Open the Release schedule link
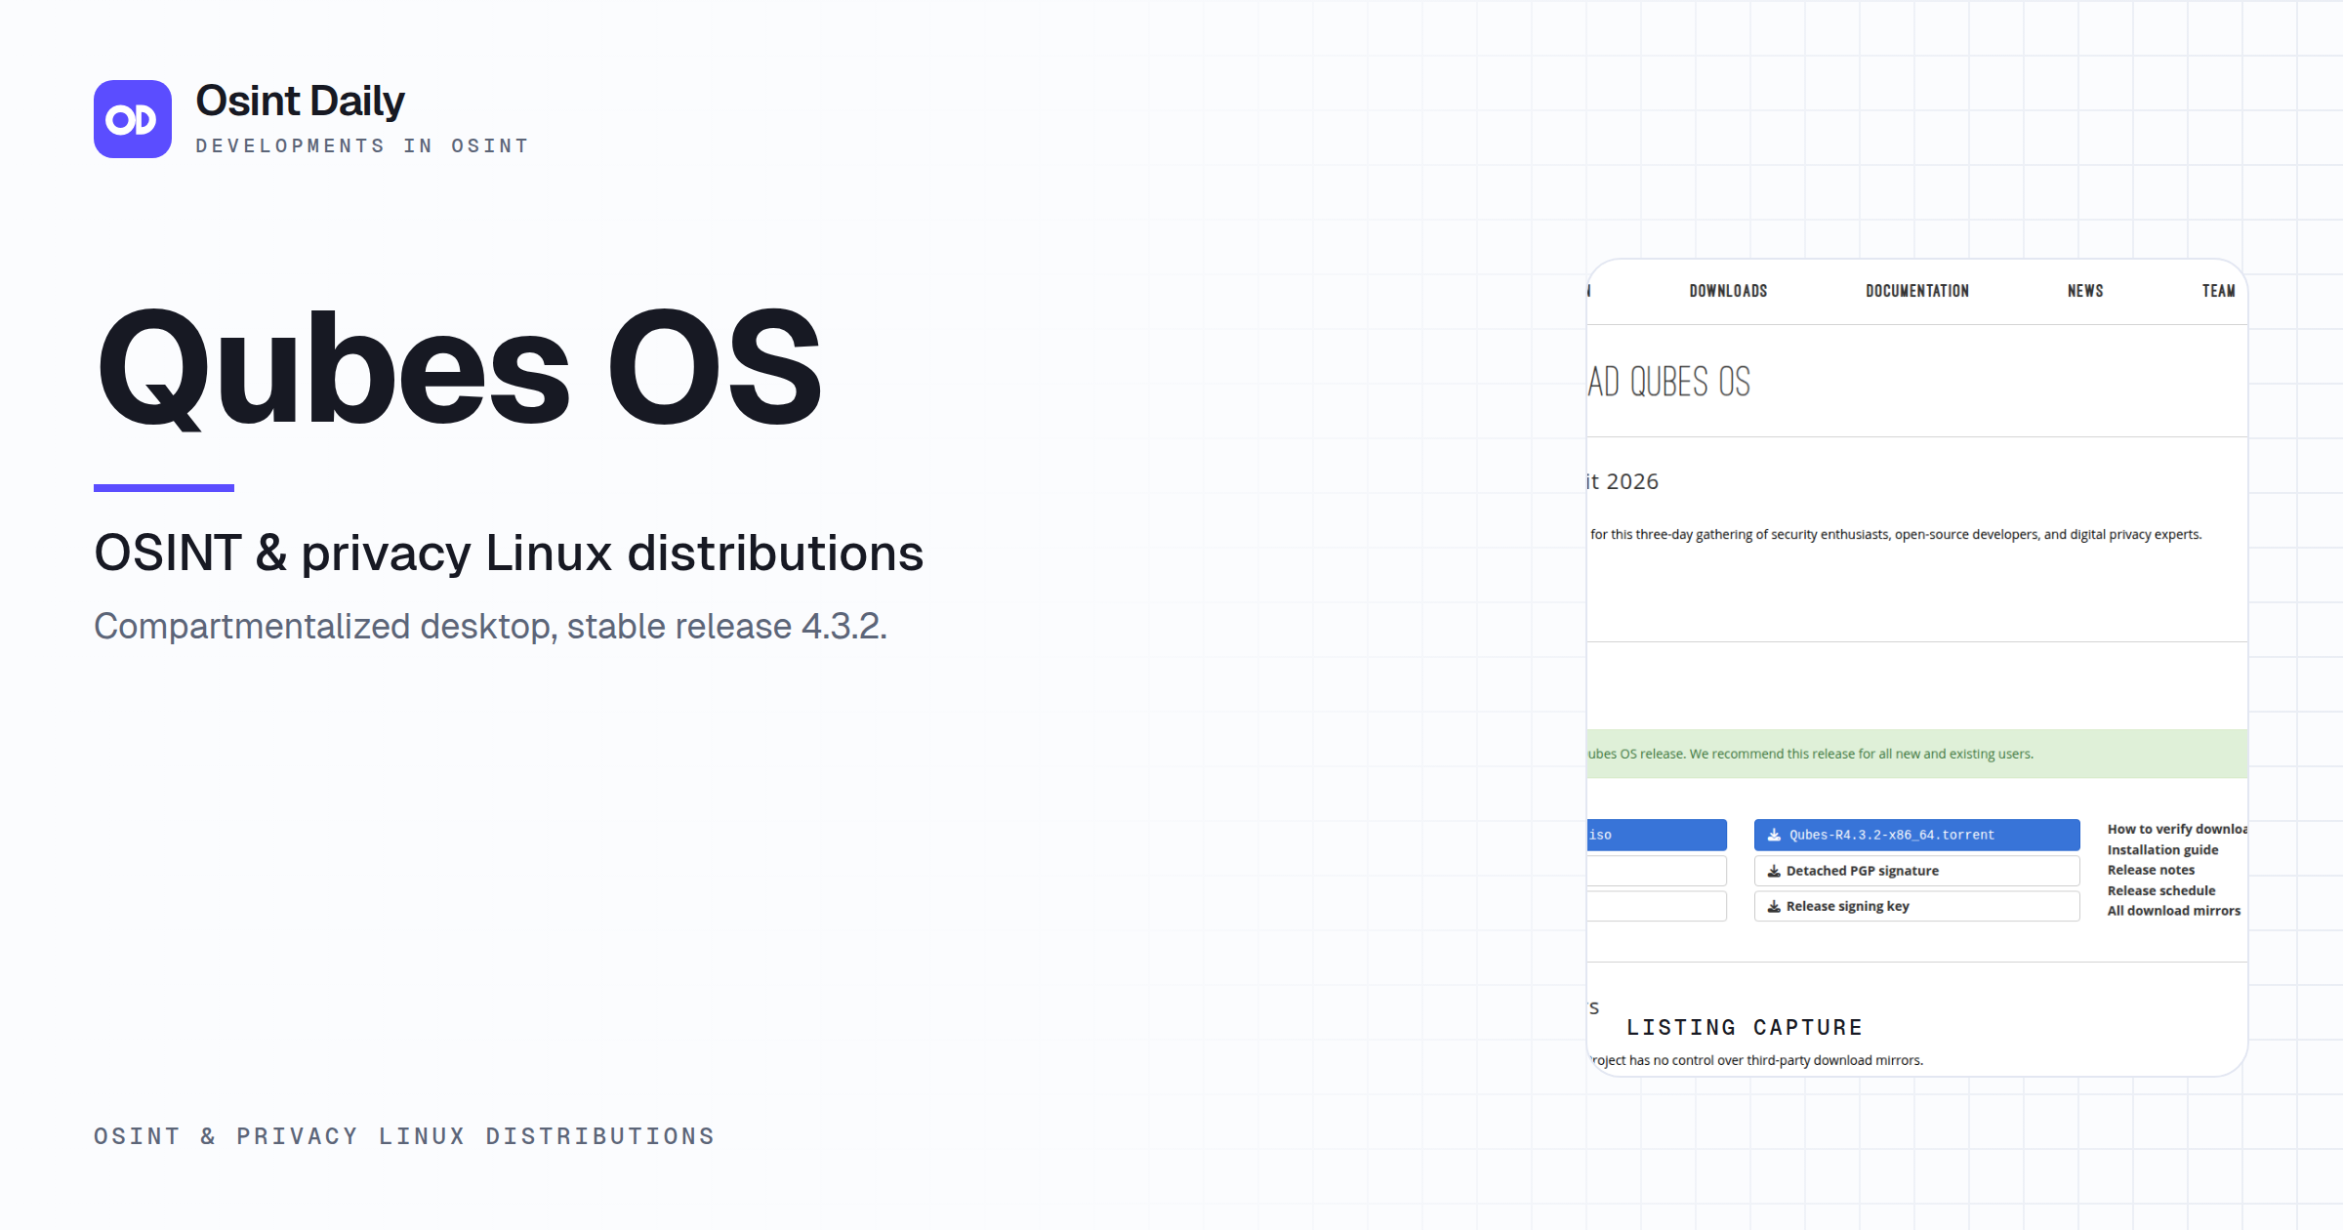Viewport: 2343px width, 1230px height. click(x=2161, y=890)
